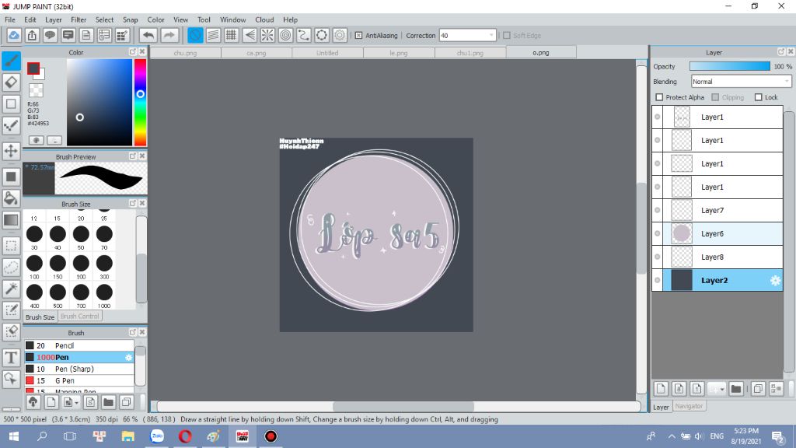Enable the Lock checkbox
796x448 pixels.
click(x=759, y=97)
